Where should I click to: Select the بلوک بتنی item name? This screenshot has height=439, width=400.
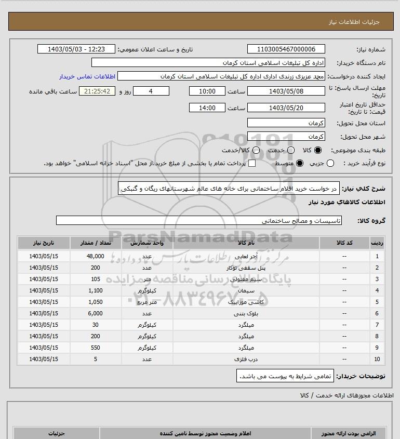click(x=246, y=314)
